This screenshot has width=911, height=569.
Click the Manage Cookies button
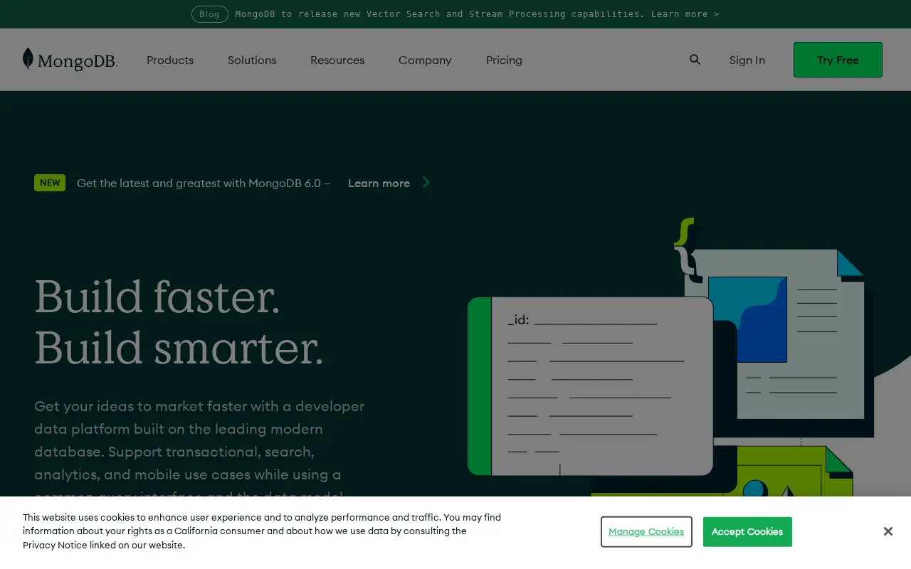tap(646, 532)
